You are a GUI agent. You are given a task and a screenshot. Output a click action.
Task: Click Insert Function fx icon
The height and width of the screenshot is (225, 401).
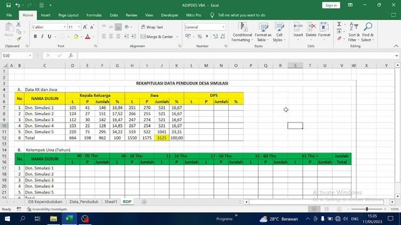(71, 56)
